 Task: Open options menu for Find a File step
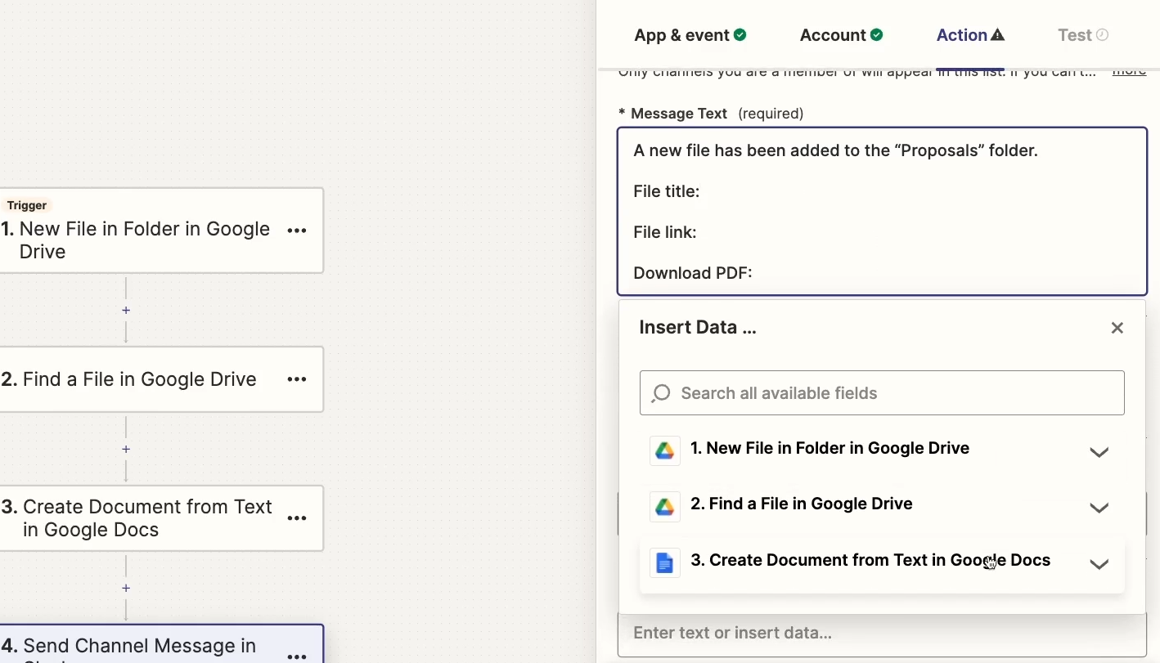297,379
